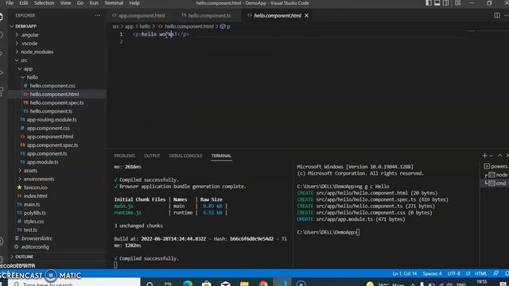
Task: Open app.component.html in the explorer
Action: point(49,137)
